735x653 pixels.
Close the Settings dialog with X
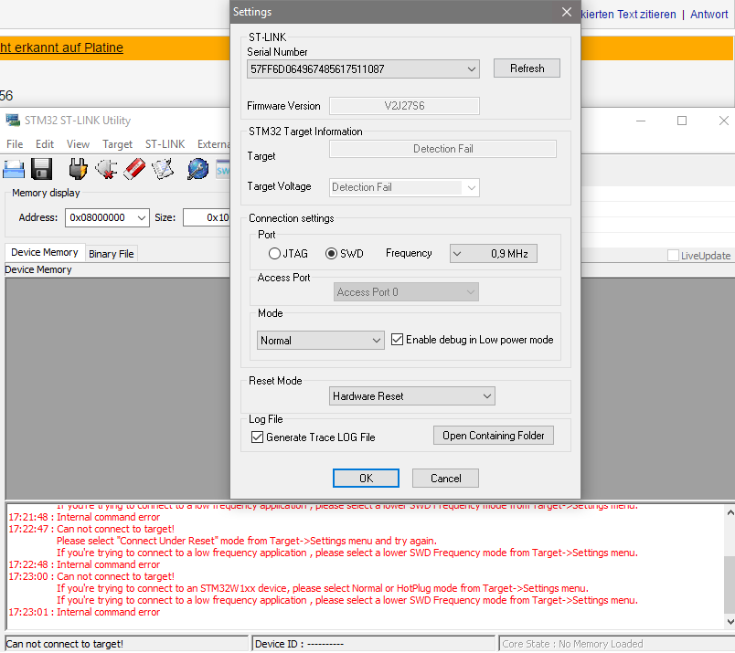point(567,12)
